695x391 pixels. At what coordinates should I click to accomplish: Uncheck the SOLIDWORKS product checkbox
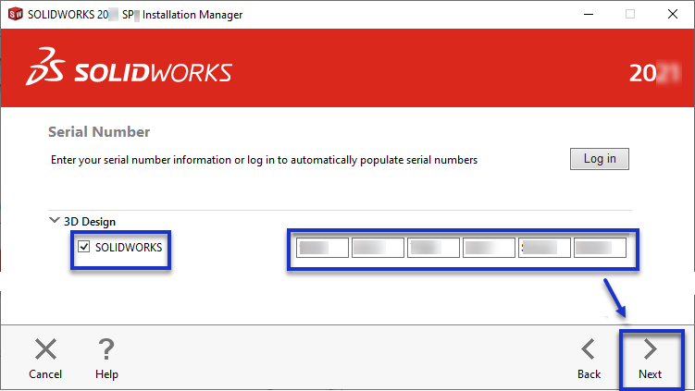point(84,247)
